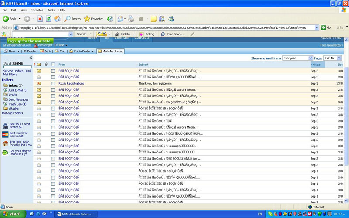
Task: Open the File menu
Action: 5,10
